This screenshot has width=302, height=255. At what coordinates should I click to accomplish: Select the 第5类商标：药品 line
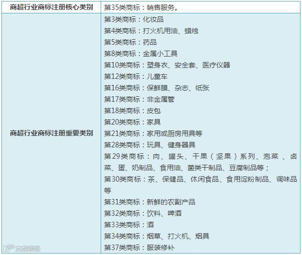tap(130, 42)
